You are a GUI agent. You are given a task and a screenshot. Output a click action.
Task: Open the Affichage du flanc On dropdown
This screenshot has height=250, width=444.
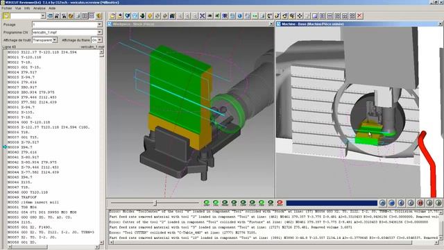[100, 40]
